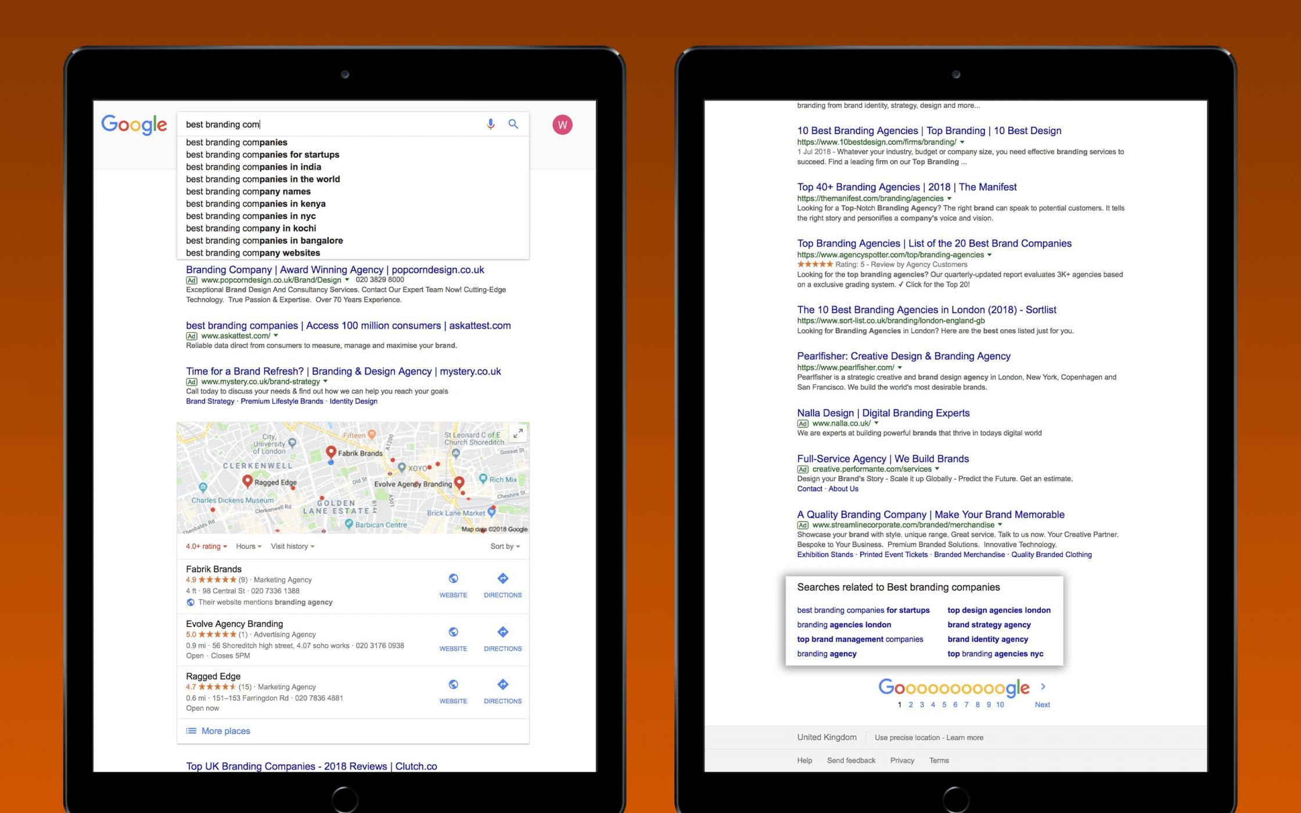Click the Barbican Centre map marker
Image resolution: width=1301 pixels, height=813 pixels.
pyautogui.click(x=349, y=524)
